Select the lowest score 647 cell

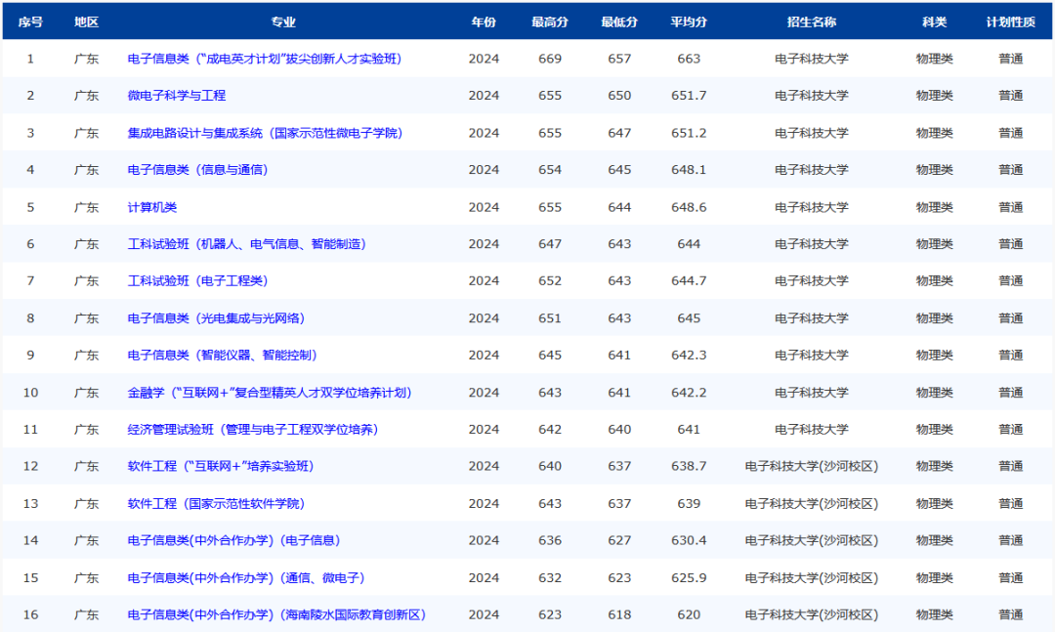[619, 133]
